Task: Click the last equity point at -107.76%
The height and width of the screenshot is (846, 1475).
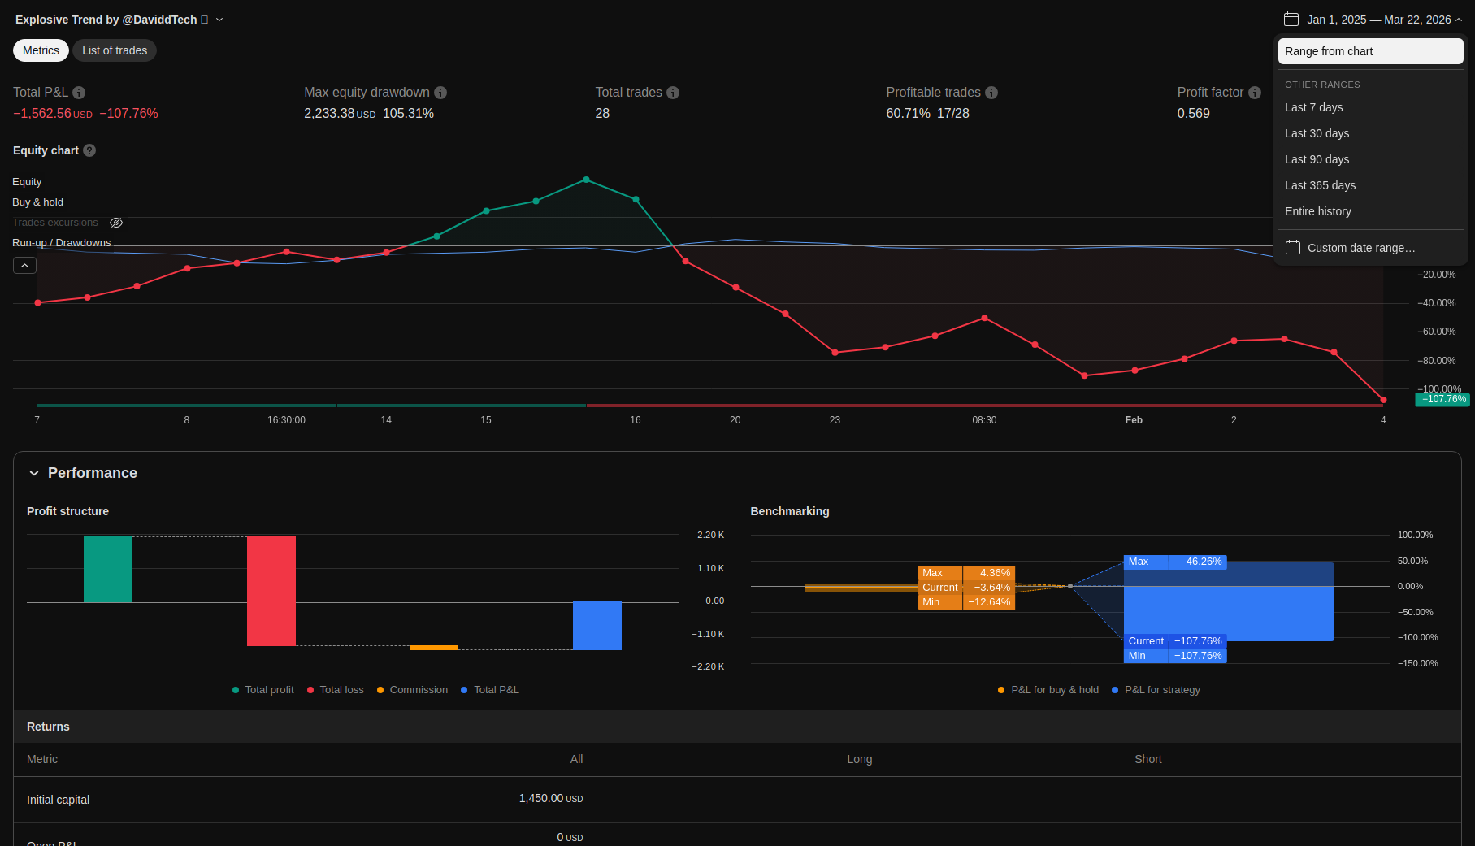Action: point(1383,400)
